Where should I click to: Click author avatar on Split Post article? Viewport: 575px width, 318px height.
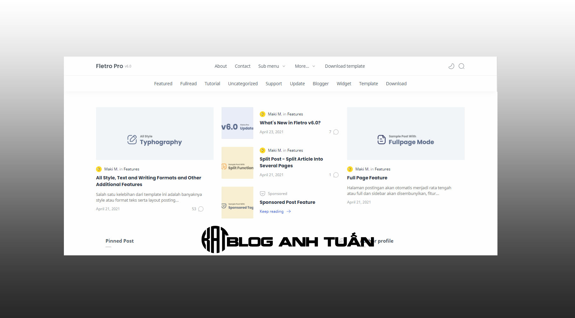(x=263, y=150)
